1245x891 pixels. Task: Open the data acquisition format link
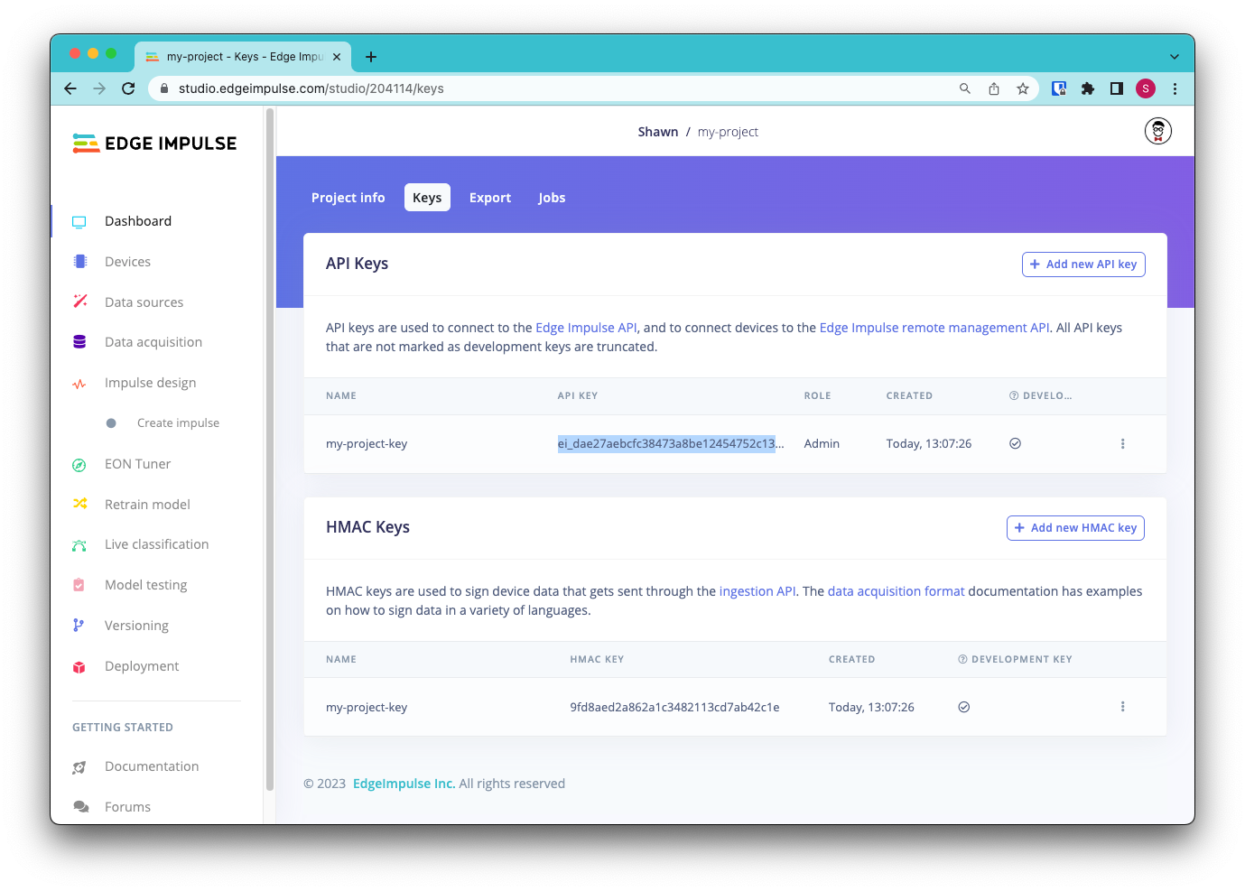897,591
